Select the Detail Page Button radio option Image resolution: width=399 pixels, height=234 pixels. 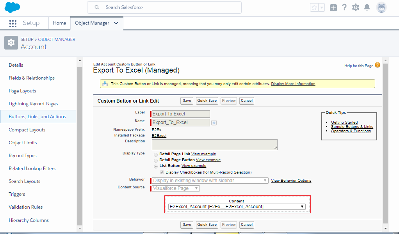coord(156,160)
